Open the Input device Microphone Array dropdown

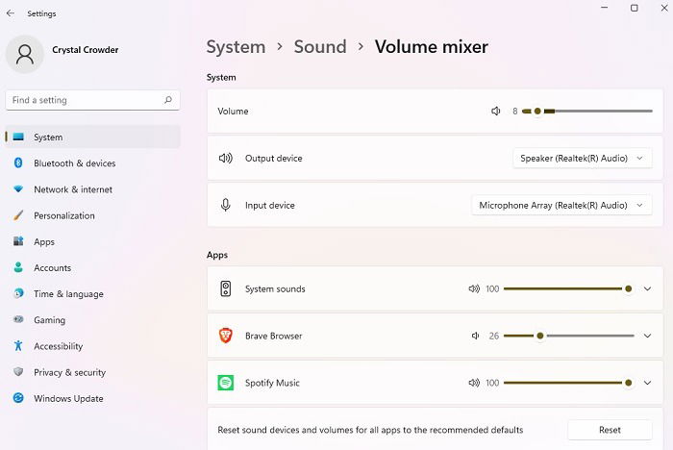[561, 205]
